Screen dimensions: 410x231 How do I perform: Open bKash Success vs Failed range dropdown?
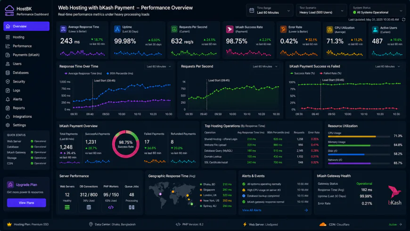click(387, 66)
